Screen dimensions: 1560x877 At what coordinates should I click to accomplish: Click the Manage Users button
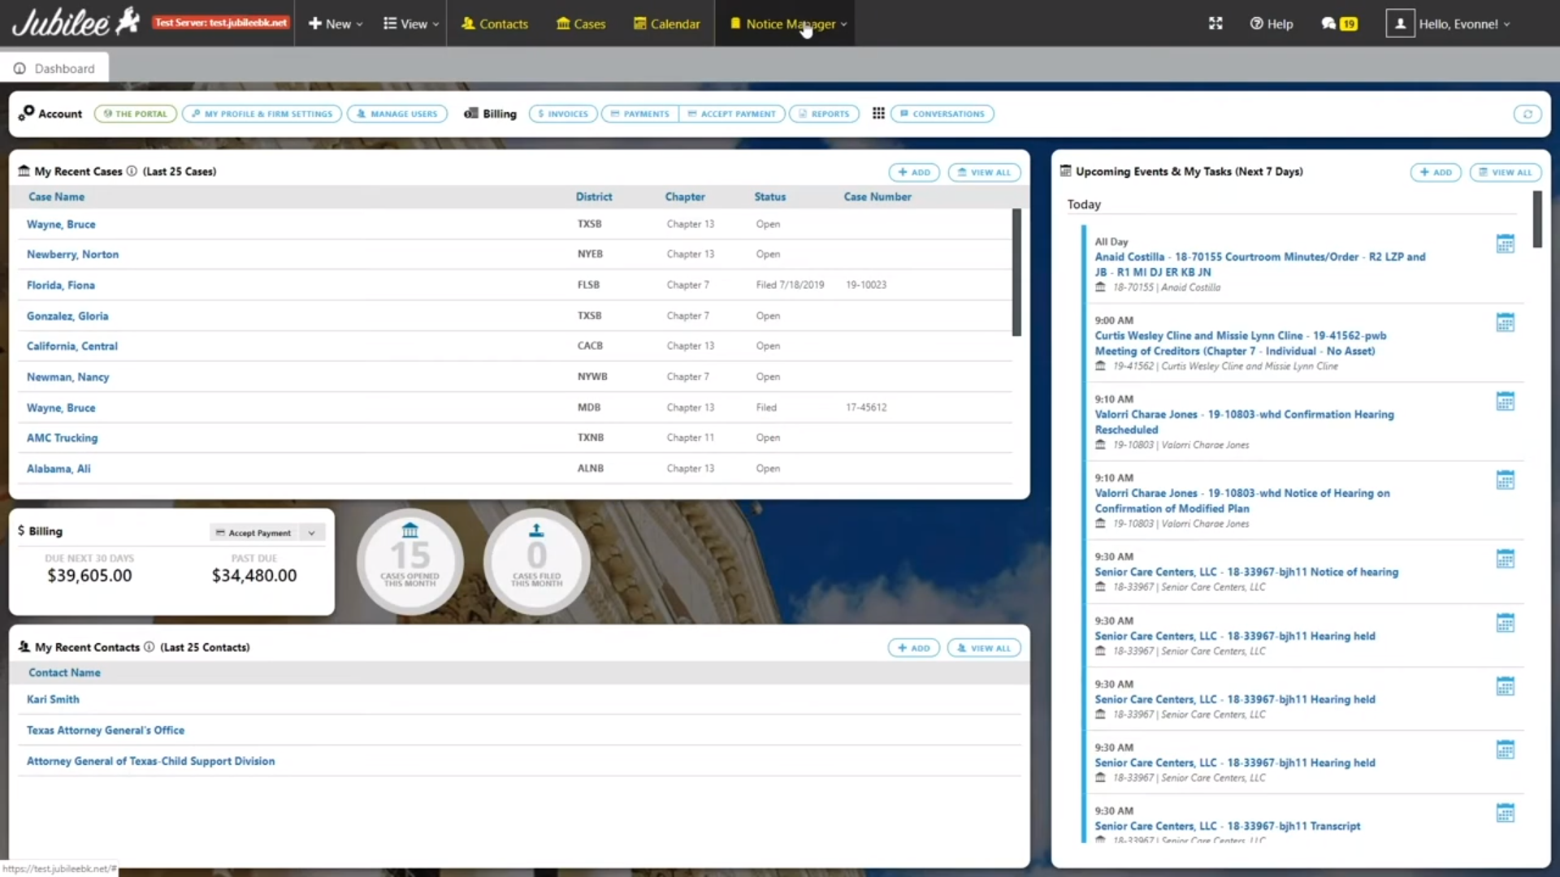396,114
